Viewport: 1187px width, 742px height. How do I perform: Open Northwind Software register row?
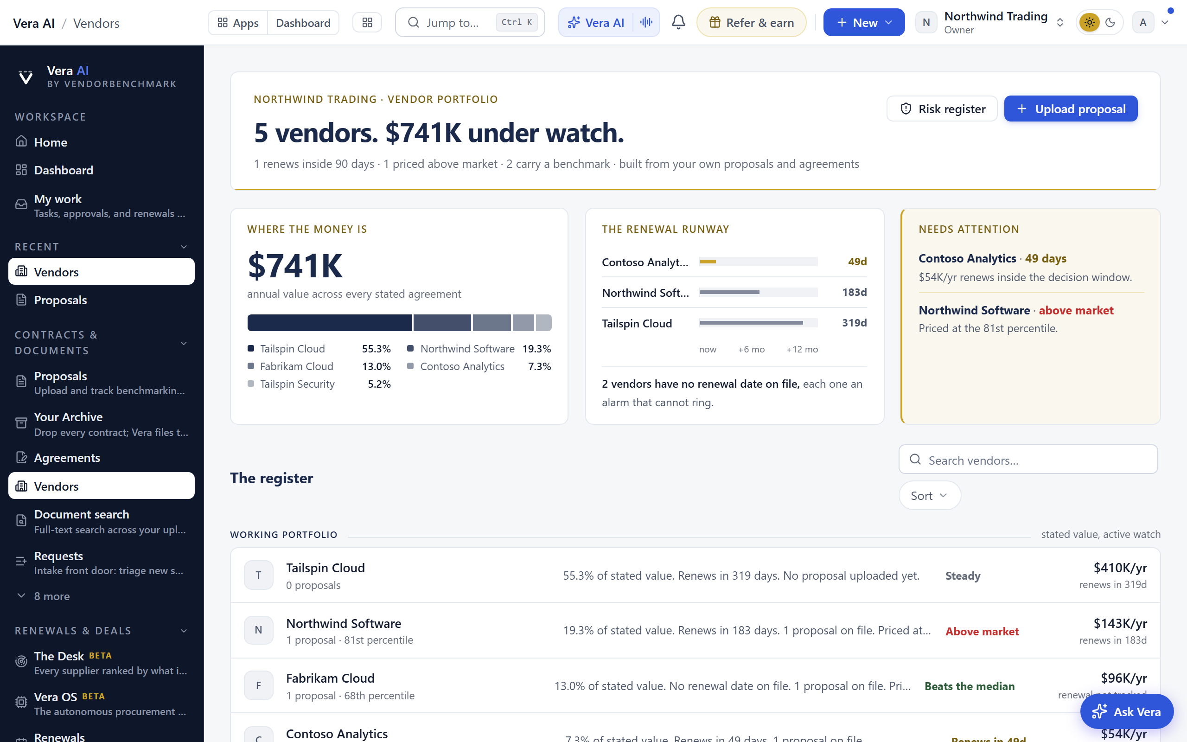[695, 631]
